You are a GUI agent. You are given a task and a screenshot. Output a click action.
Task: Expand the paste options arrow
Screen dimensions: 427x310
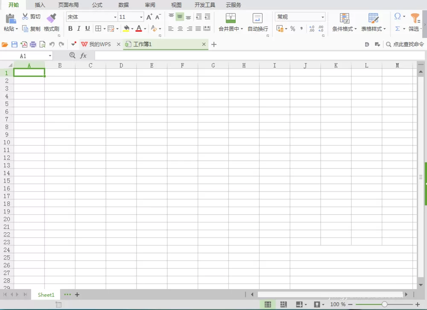pyautogui.click(x=17, y=29)
